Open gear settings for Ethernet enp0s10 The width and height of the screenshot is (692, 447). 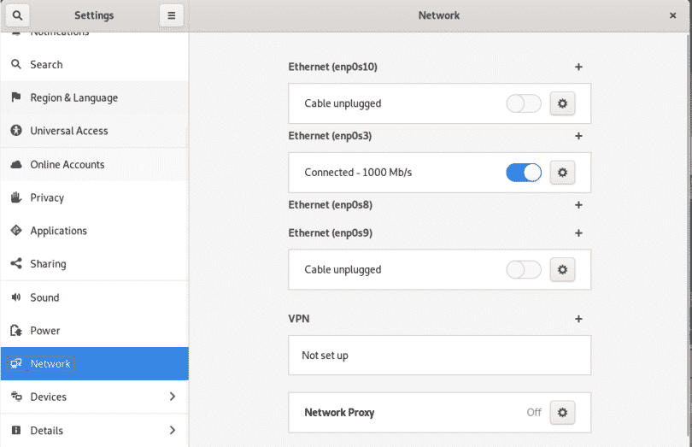(x=562, y=103)
